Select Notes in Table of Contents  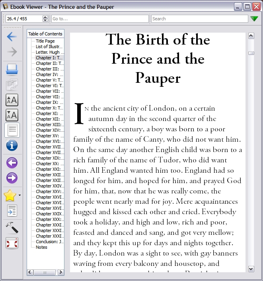(41, 247)
